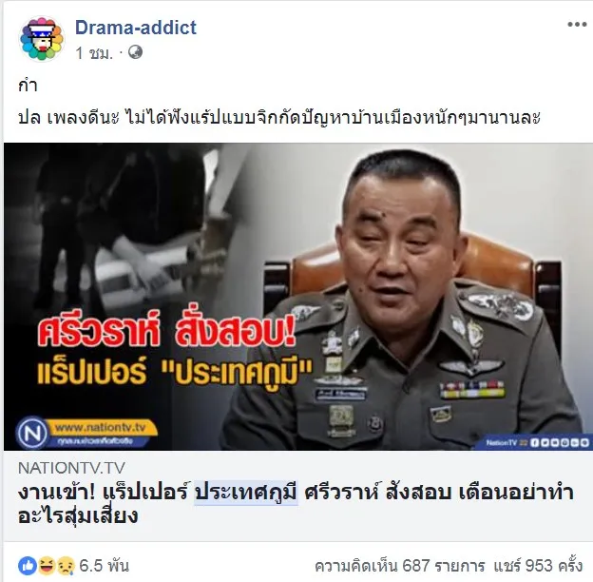Click the Drama-addict page name
593x582 pixels.
[136, 28]
